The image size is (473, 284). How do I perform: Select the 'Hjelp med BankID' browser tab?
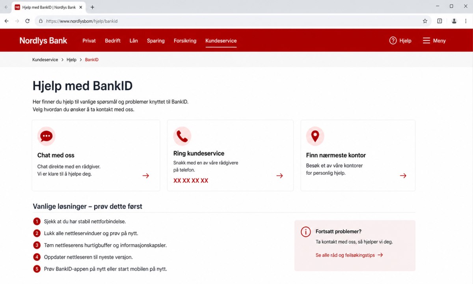pyautogui.click(x=49, y=7)
